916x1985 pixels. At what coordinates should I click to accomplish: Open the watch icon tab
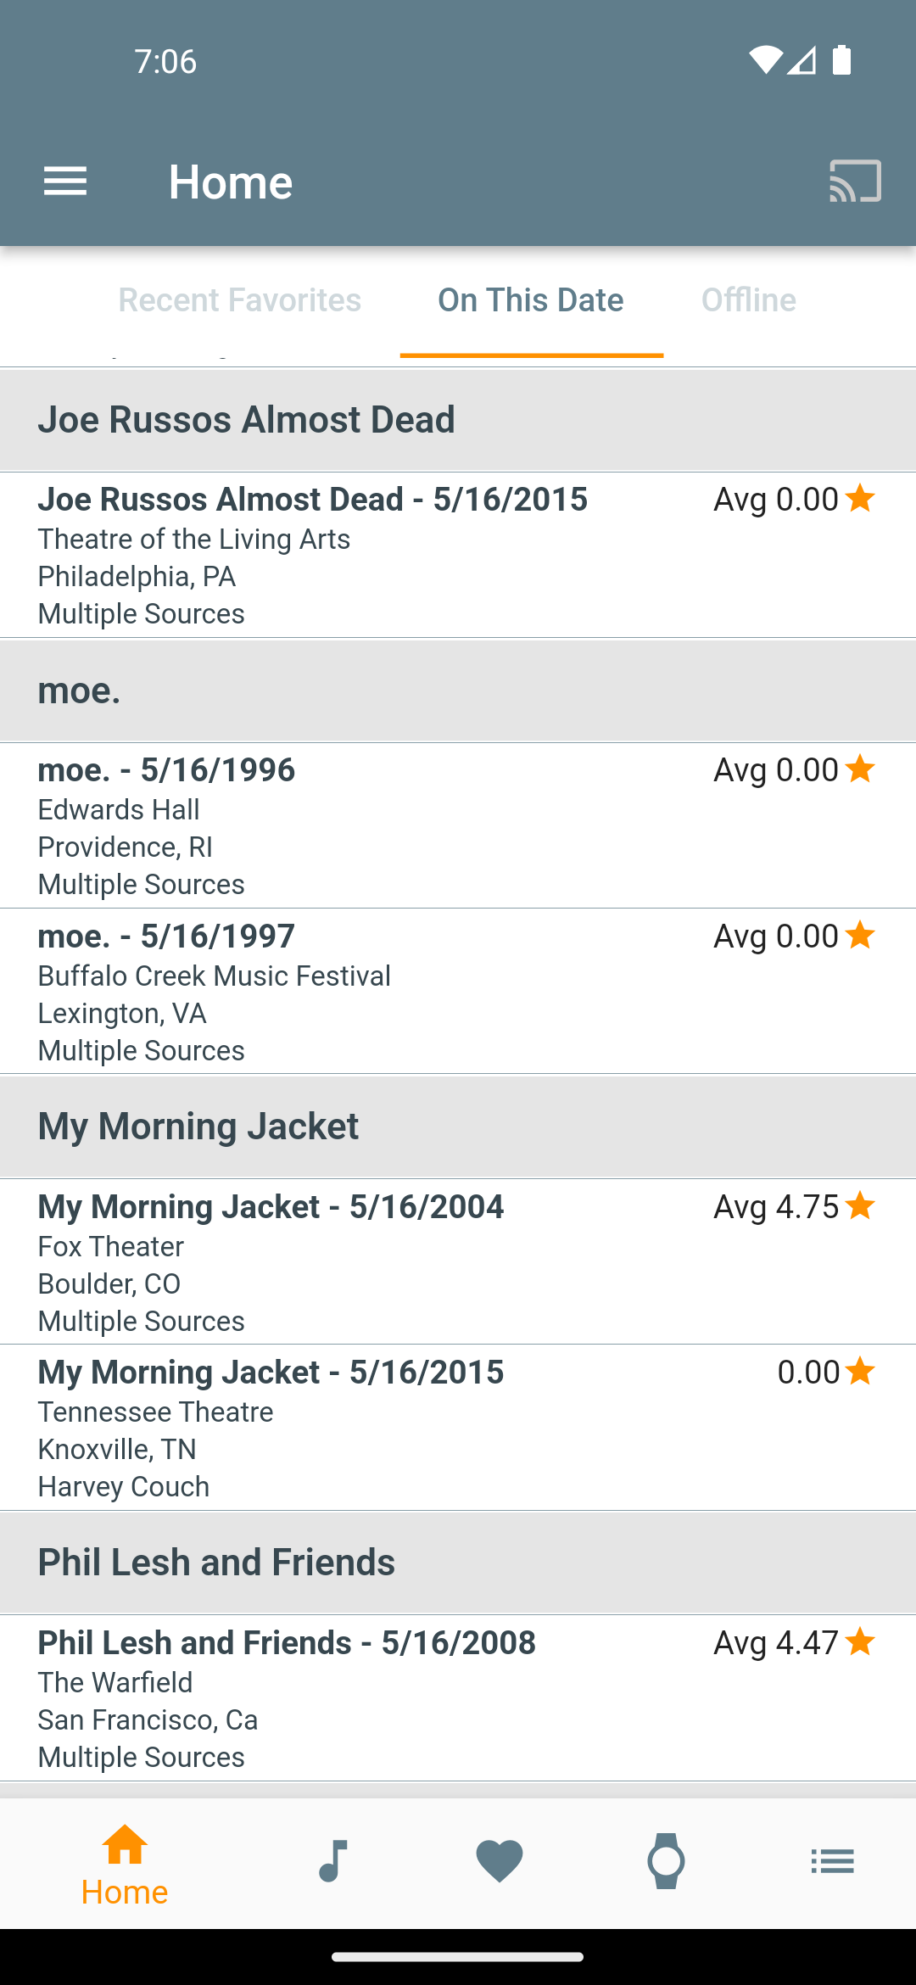tap(666, 1861)
